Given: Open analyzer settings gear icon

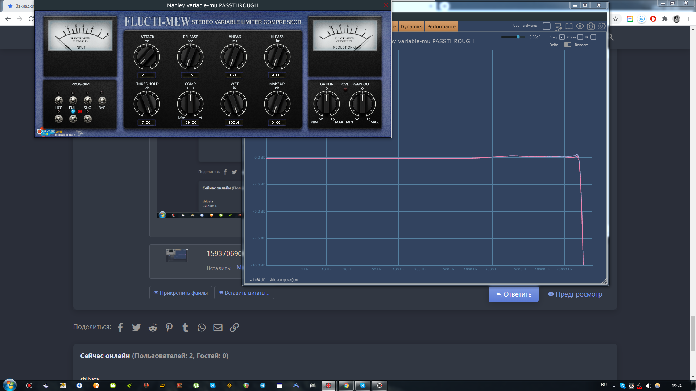Looking at the screenshot, I should (602, 26).
